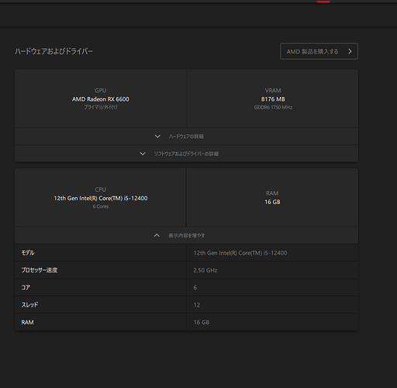Screen dimensions: 397x388
Task: Click プロセッサー速度 row label
Action: pyautogui.click(x=40, y=270)
